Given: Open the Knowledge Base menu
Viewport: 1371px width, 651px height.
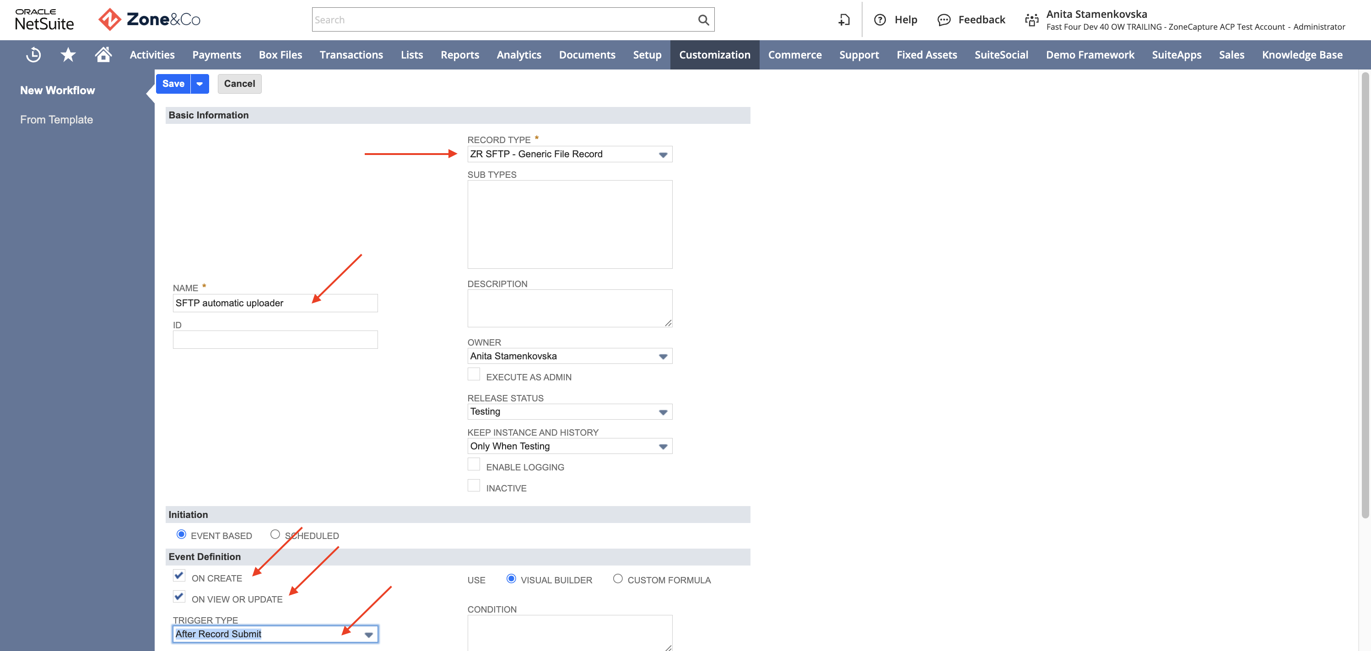Looking at the screenshot, I should pyautogui.click(x=1302, y=55).
